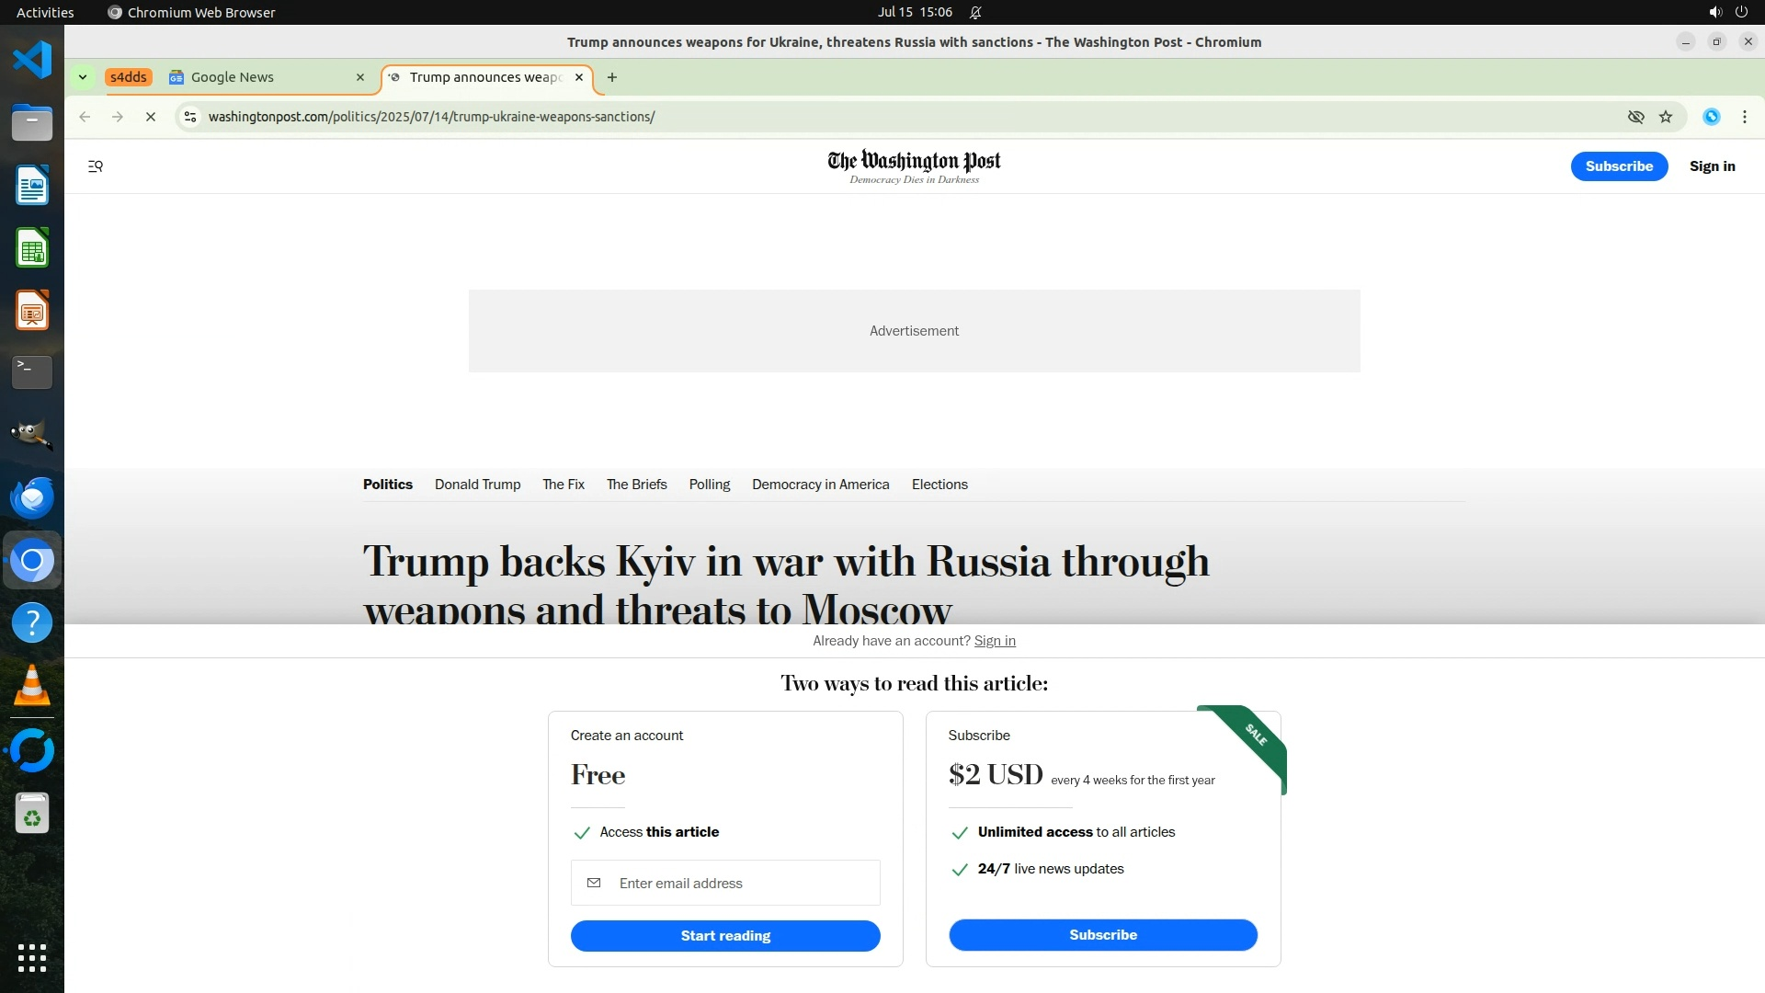Open Thunderbird mail from dock
The image size is (1765, 993).
coord(32,497)
